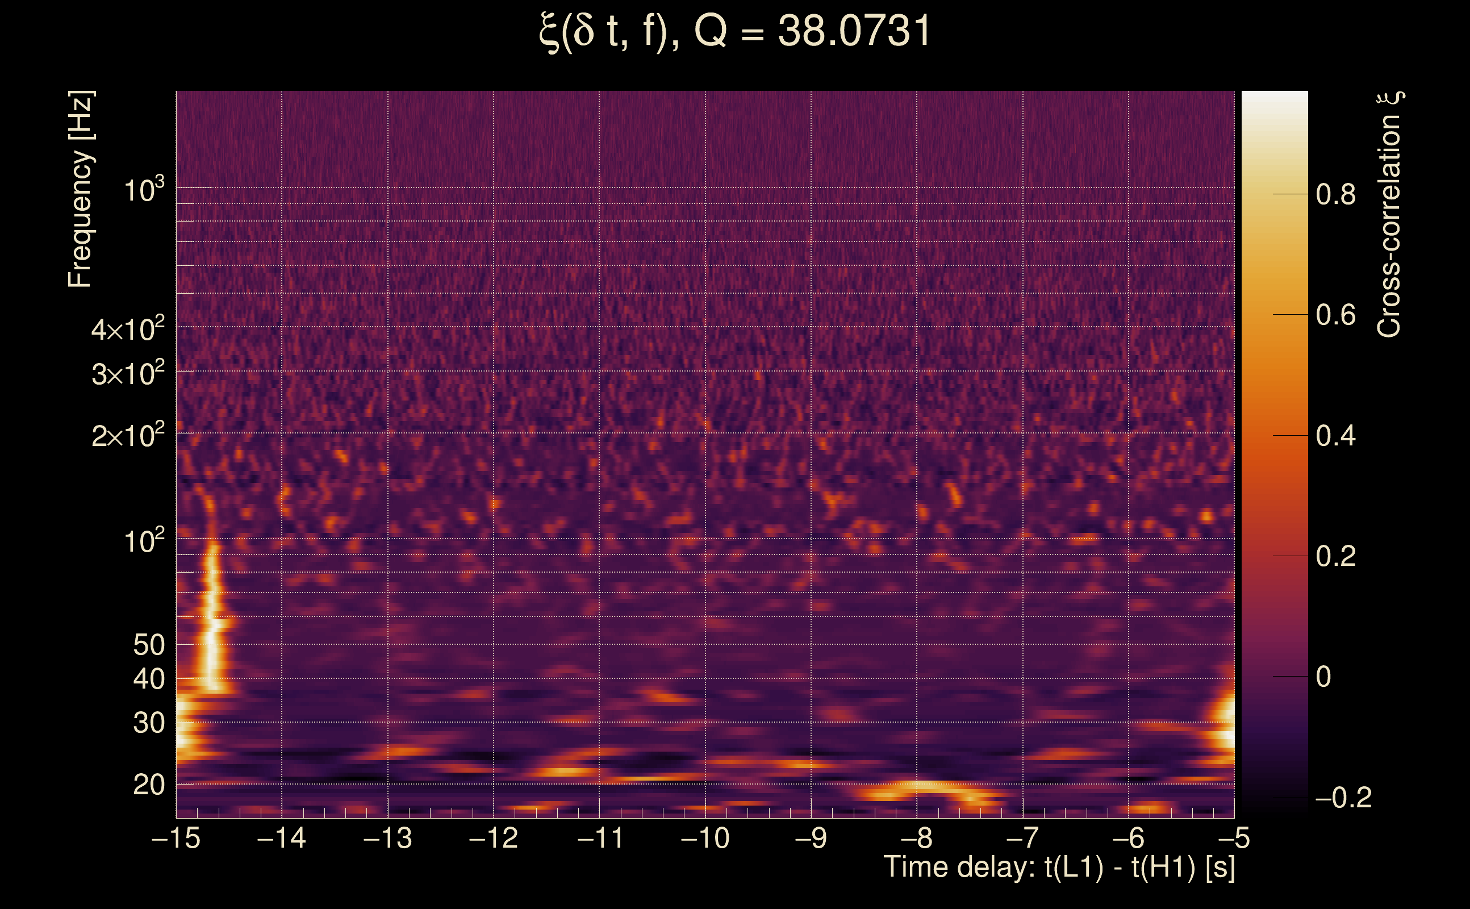The width and height of the screenshot is (1470, 909).
Task: Click the Cross-correlation colorbar label
Action: (x=1389, y=215)
